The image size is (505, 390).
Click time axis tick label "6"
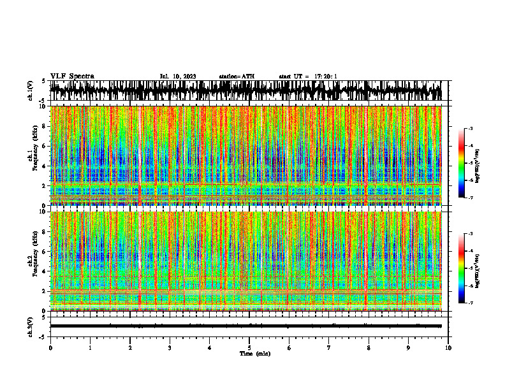[x=289, y=348]
